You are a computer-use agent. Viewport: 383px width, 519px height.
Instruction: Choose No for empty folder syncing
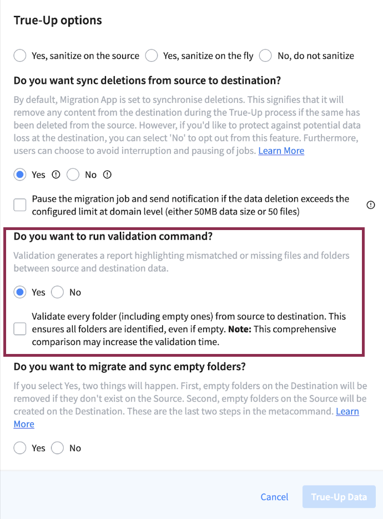[x=57, y=448]
